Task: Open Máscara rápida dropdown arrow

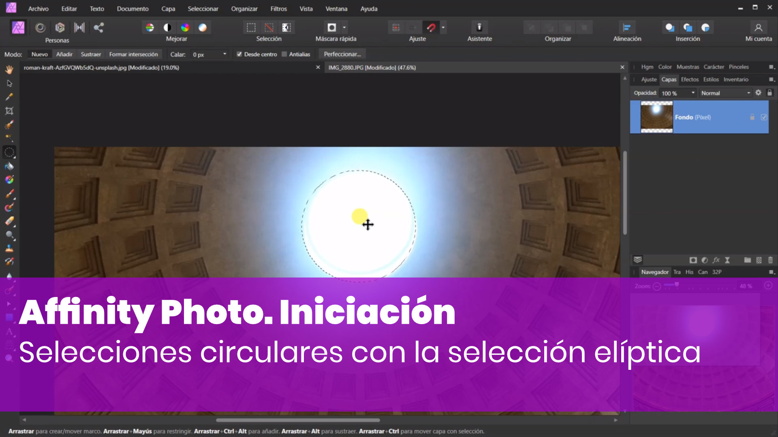Action: [344, 28]
